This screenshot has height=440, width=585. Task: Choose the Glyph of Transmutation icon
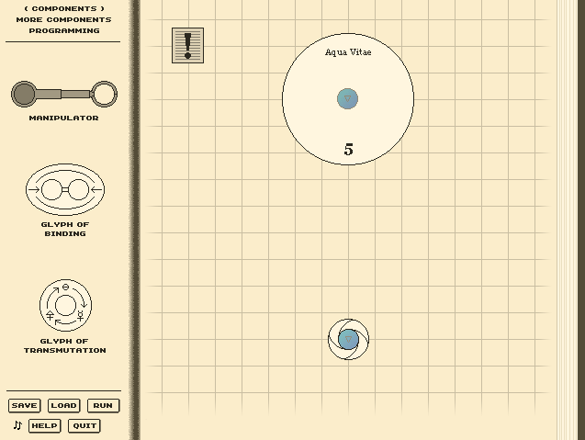(64, 306)
